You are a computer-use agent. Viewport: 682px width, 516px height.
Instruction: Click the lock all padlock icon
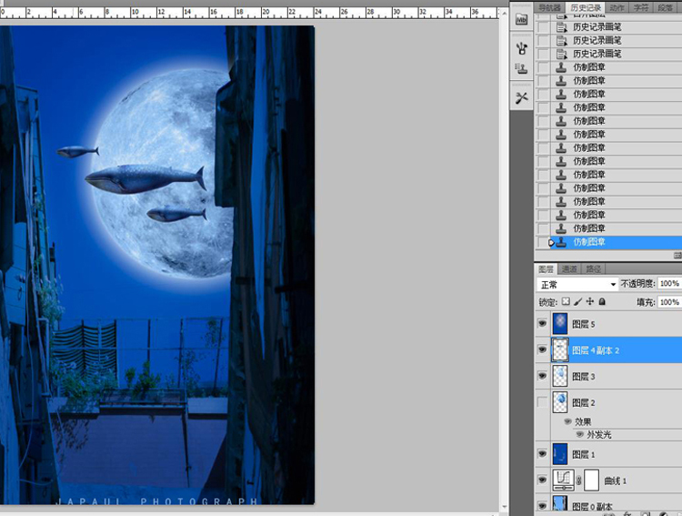(602, 301)
